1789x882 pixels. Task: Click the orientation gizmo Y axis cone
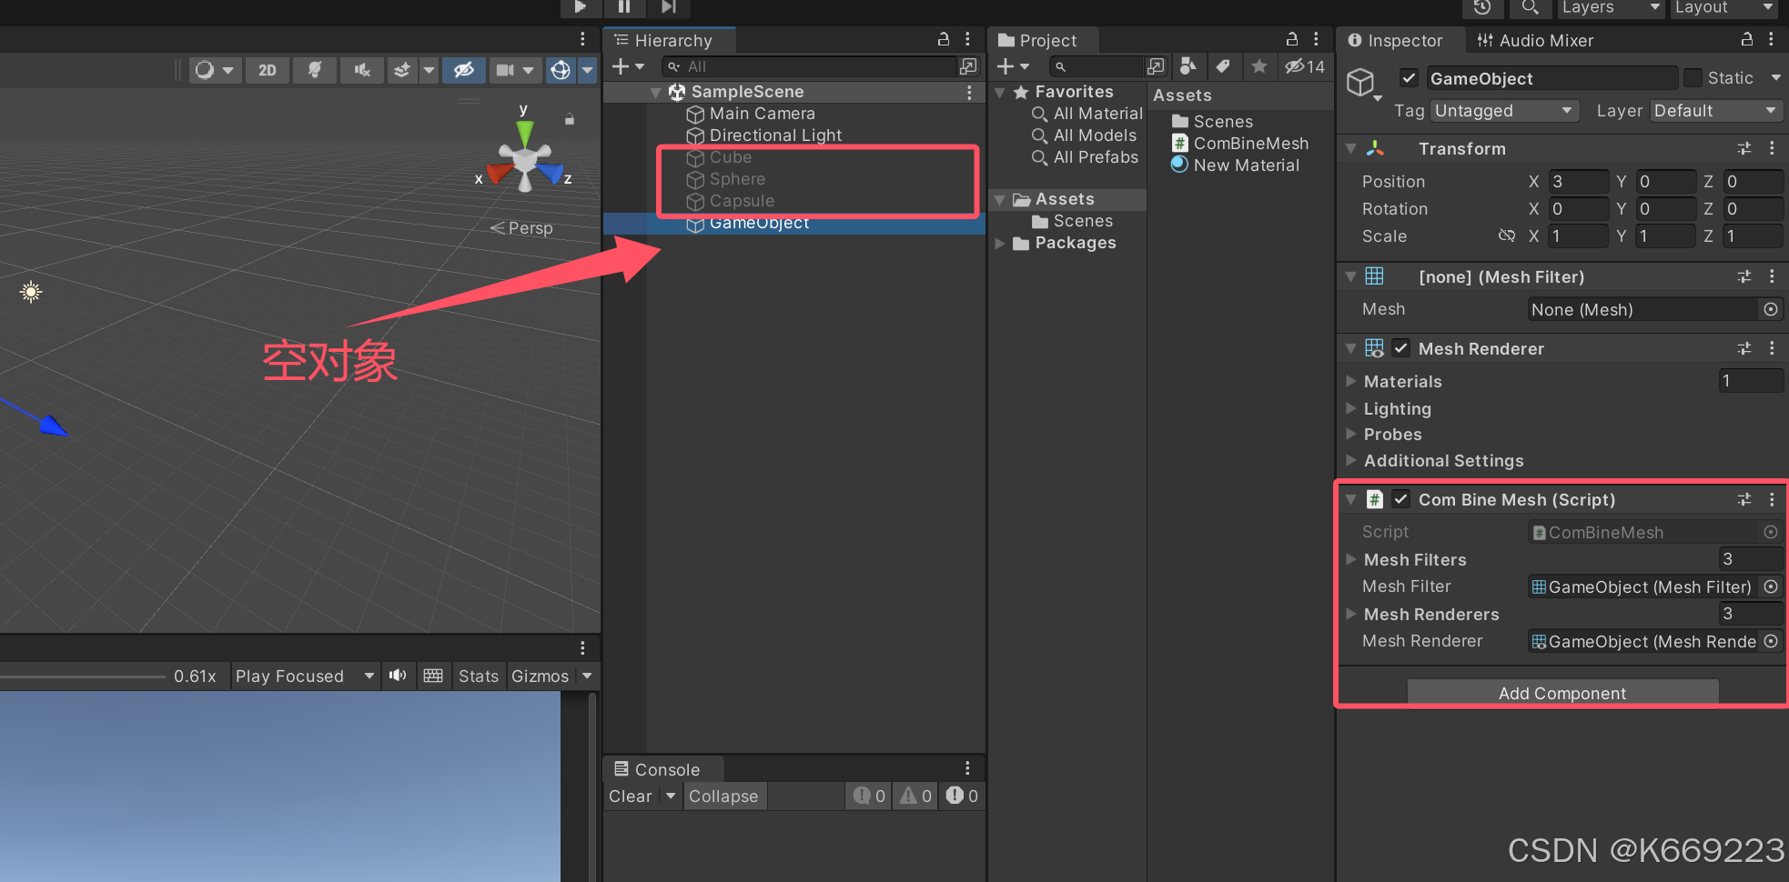click(x=524, y=132)
